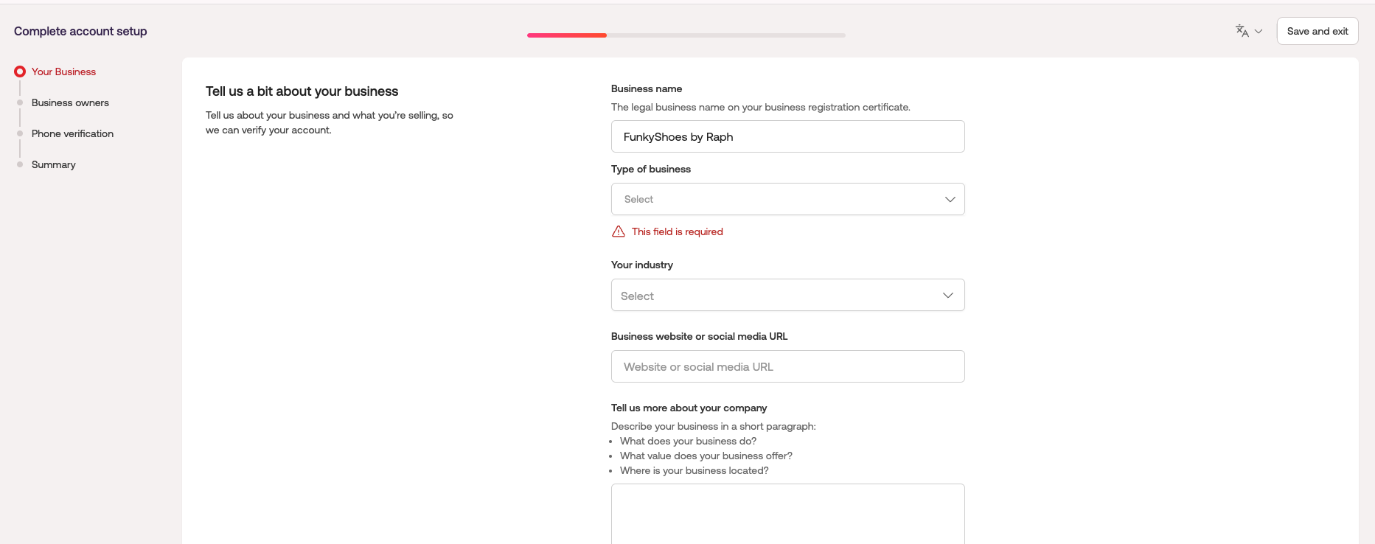Click the language translate icon
Image resolution: width=1375 pixels, height=544 pixels.
point(1242,31)
